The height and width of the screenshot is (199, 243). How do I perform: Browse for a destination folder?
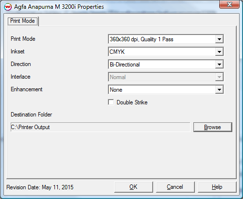[x=213, y=127]
